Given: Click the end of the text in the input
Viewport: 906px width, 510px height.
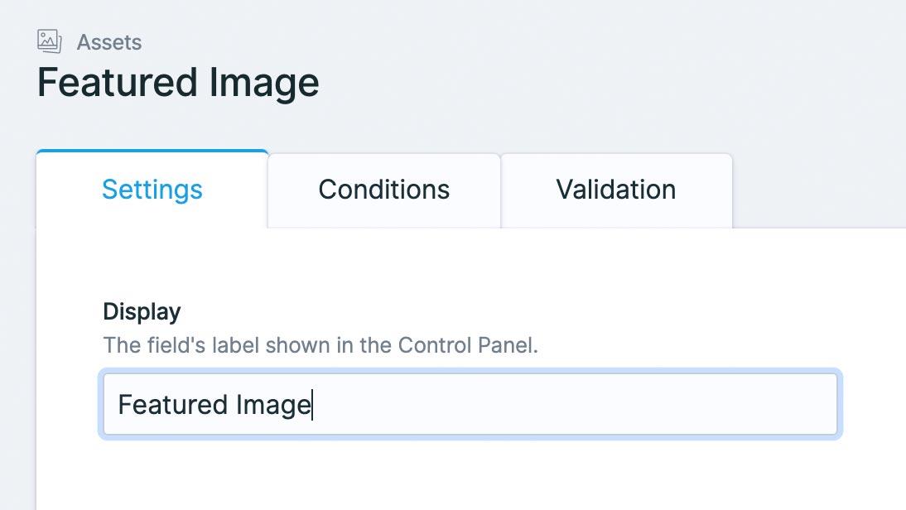Looking at the screenshot, I should pyautogui.click(x=313, y=404).
